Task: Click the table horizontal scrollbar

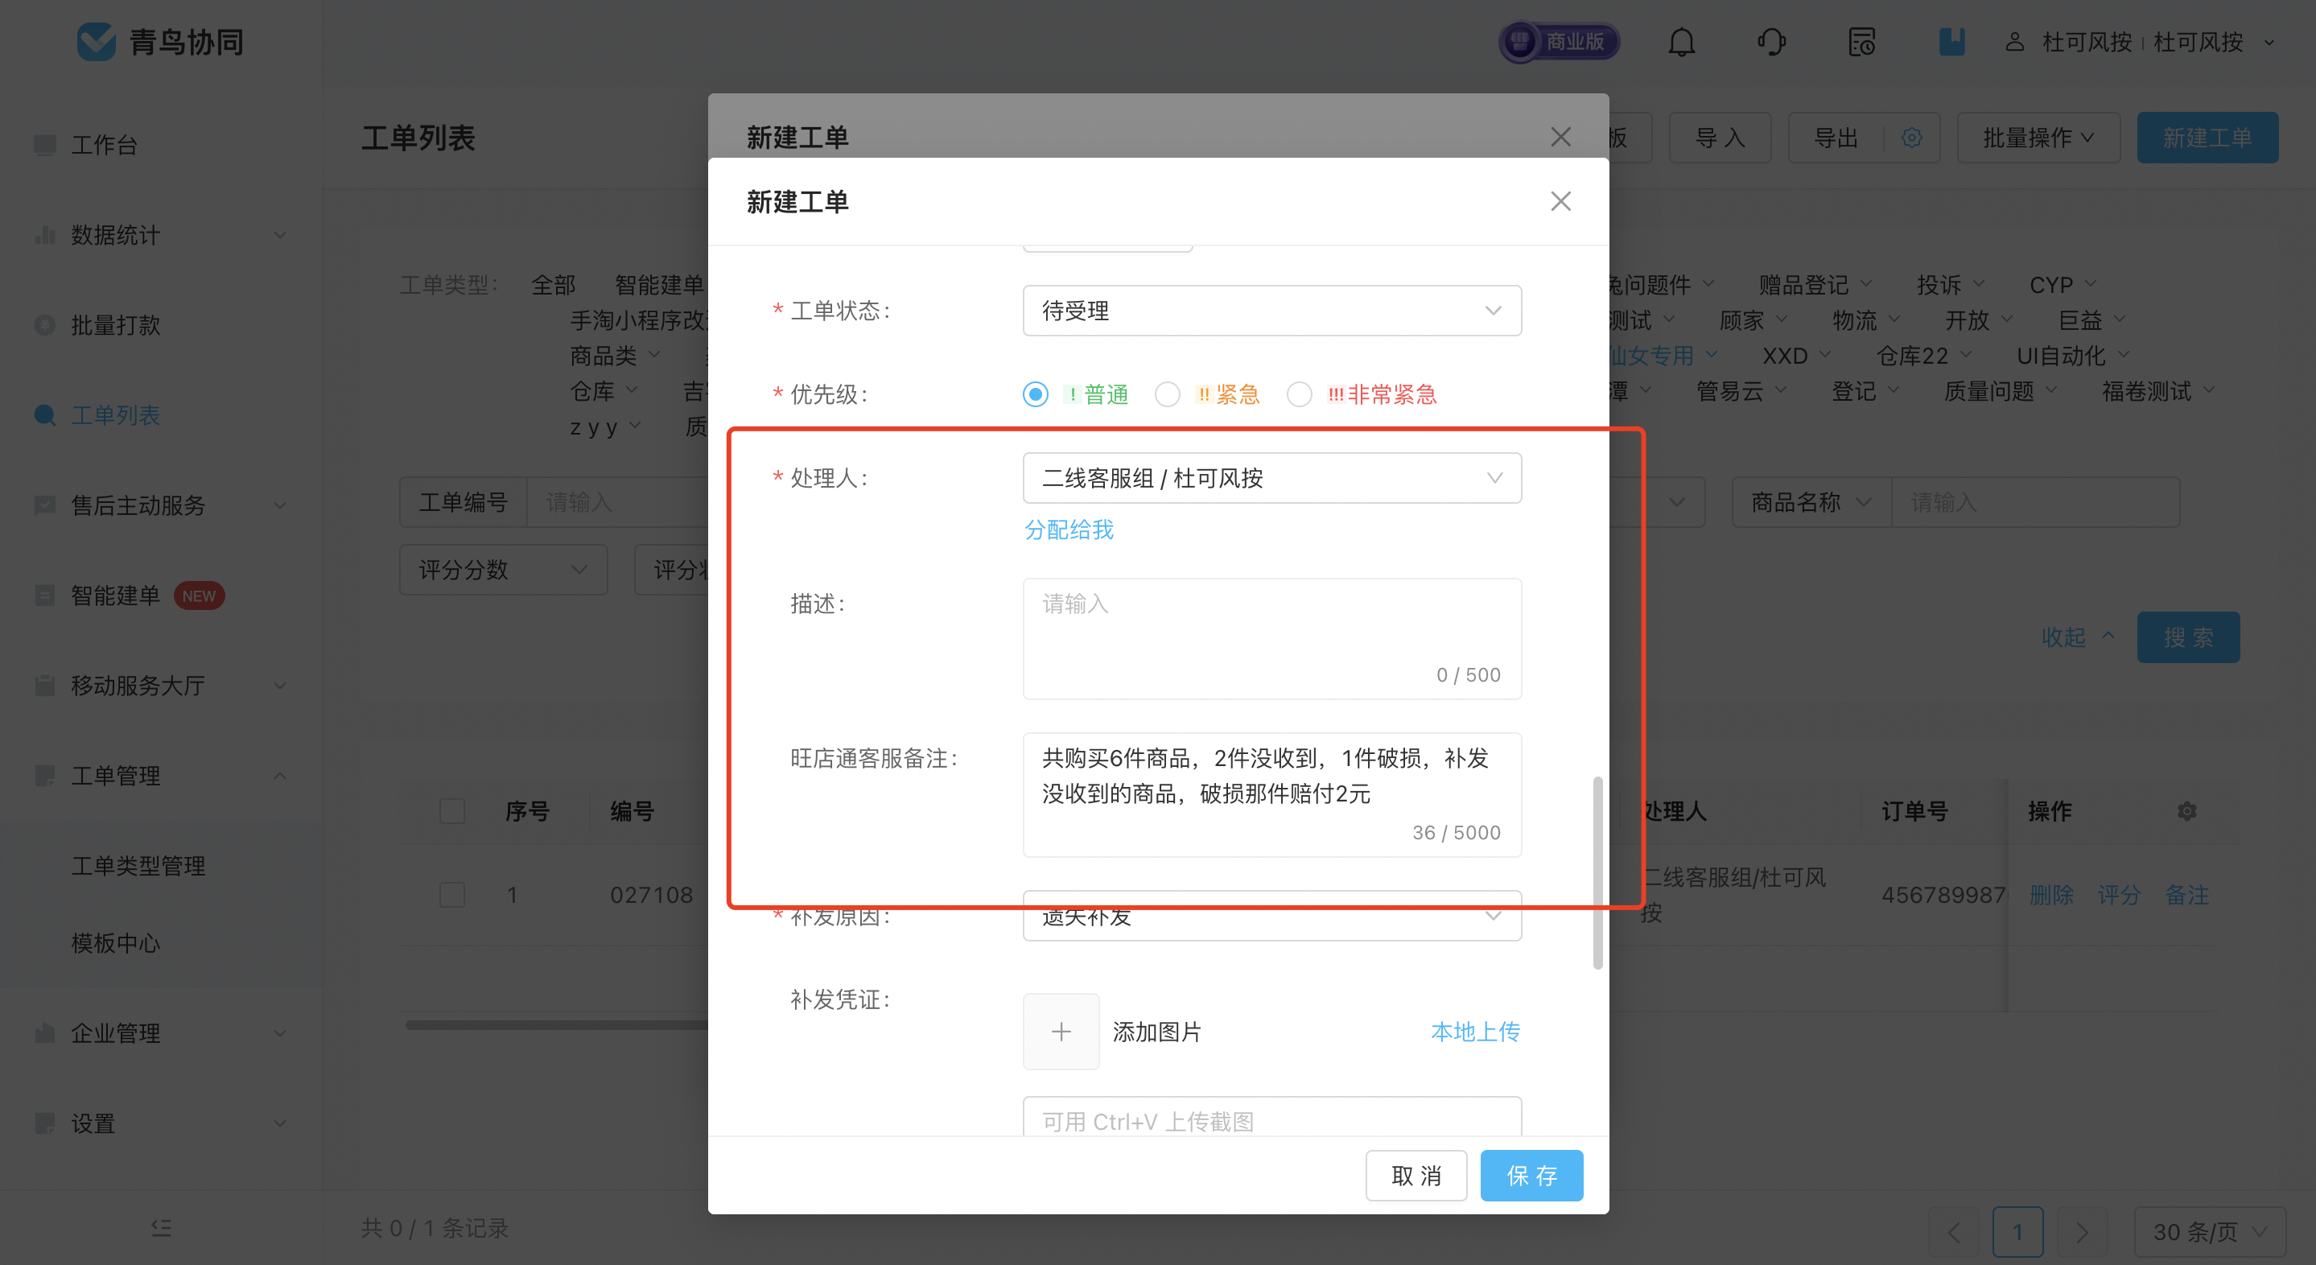Action: [x=558, y=1024]
